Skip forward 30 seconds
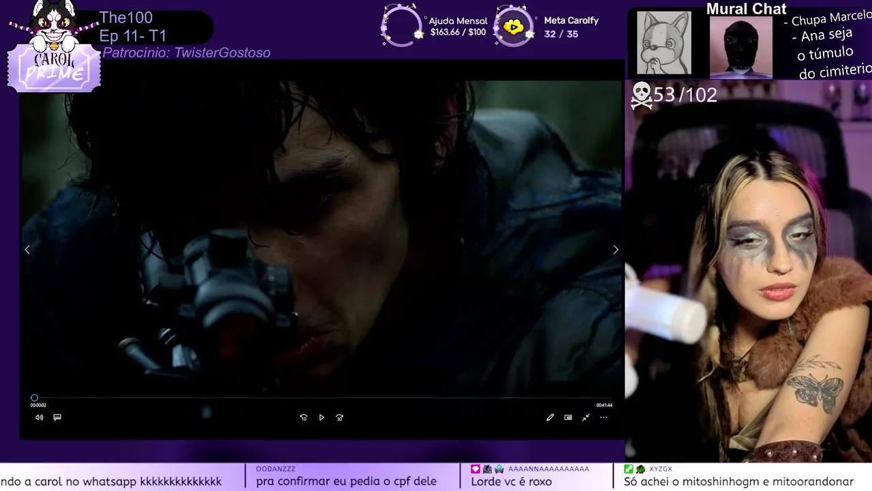The height and width of the screenshot is (491, 872). click(339, 417)
